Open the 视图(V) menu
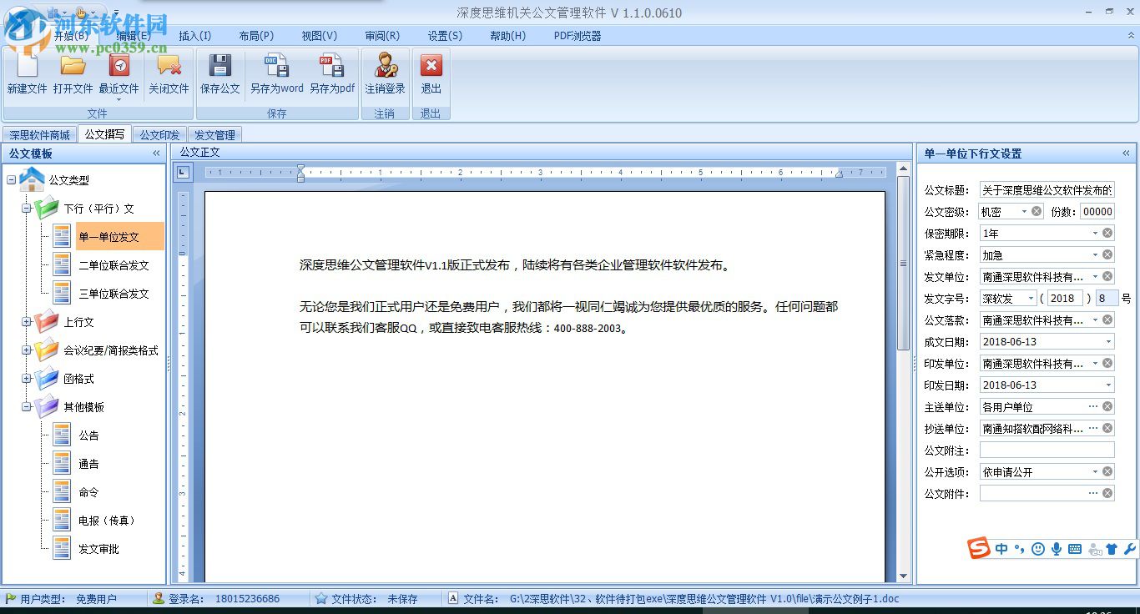The width and height of the screenshot is (1140, 614). [x=320, y=36]
